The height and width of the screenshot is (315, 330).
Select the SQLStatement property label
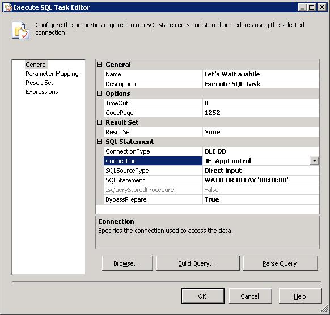point(153,180)
